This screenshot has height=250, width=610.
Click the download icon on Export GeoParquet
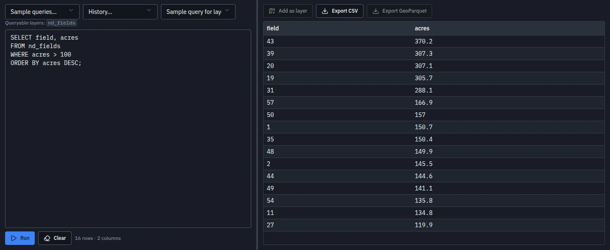[x=375, y=11]
